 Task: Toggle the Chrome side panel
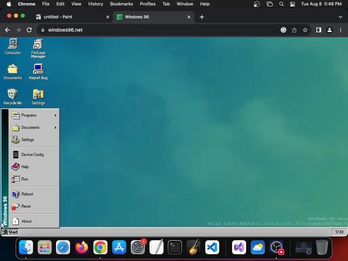click(319, 30)
